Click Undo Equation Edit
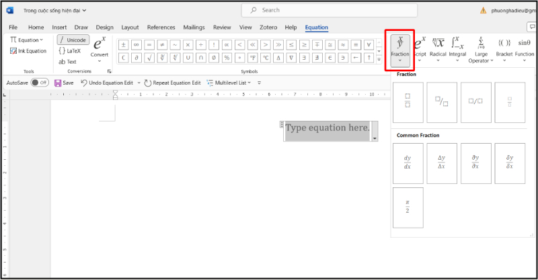The width and height of the screenshot is (538, 280). pos(110,83)
